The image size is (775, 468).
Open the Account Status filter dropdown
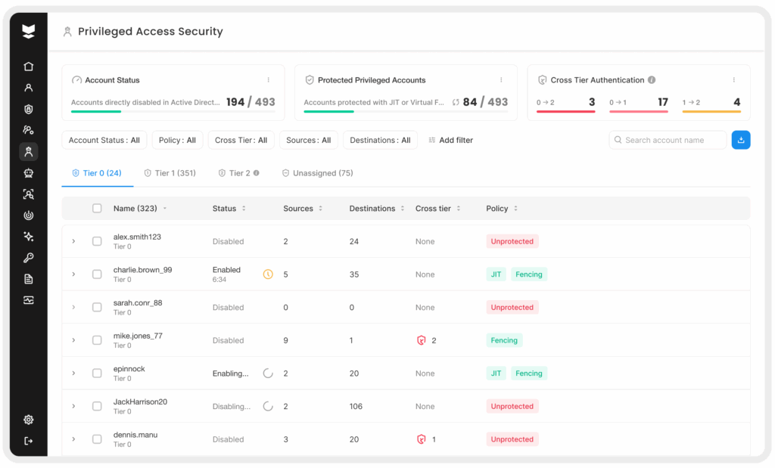(x=104, y=140)
